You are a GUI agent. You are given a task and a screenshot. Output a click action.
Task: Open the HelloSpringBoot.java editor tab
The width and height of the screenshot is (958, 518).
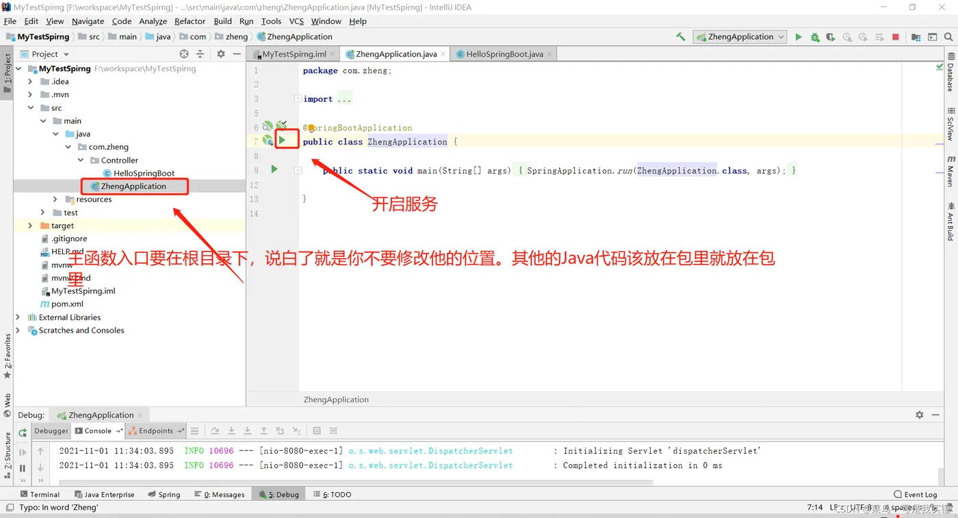[x=504, y=54]
